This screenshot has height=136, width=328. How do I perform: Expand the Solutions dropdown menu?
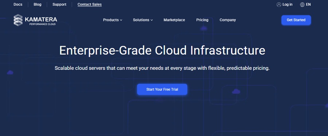[x=143, y=20]
